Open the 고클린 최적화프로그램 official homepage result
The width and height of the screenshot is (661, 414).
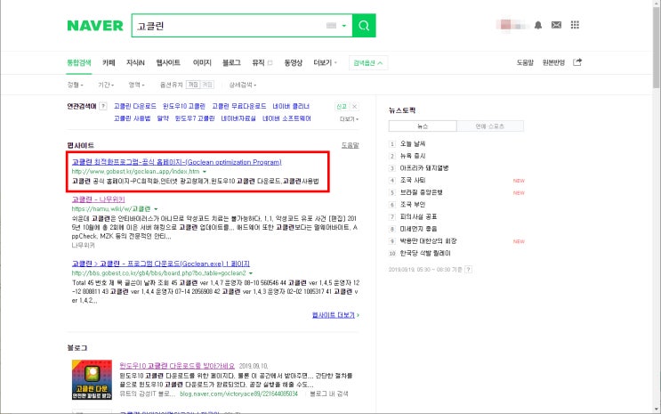pos(177,162)
